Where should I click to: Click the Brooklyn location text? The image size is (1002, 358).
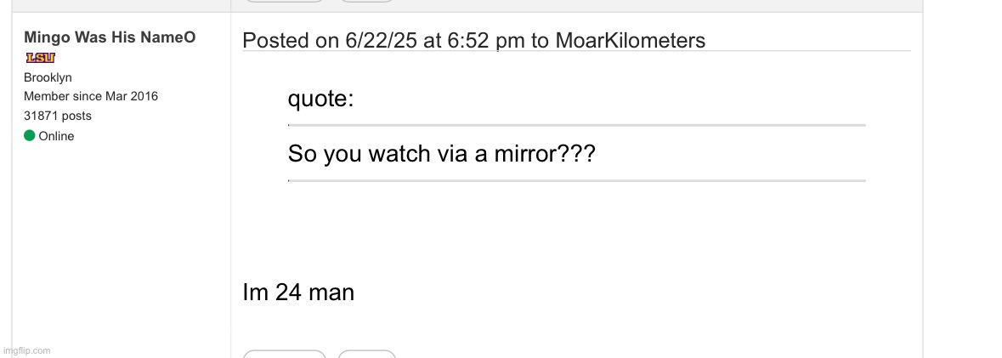click(48, 77)
